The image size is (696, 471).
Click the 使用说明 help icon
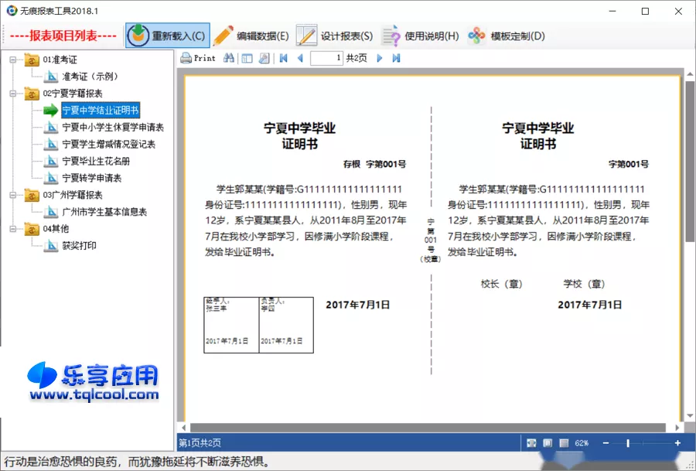391,35
